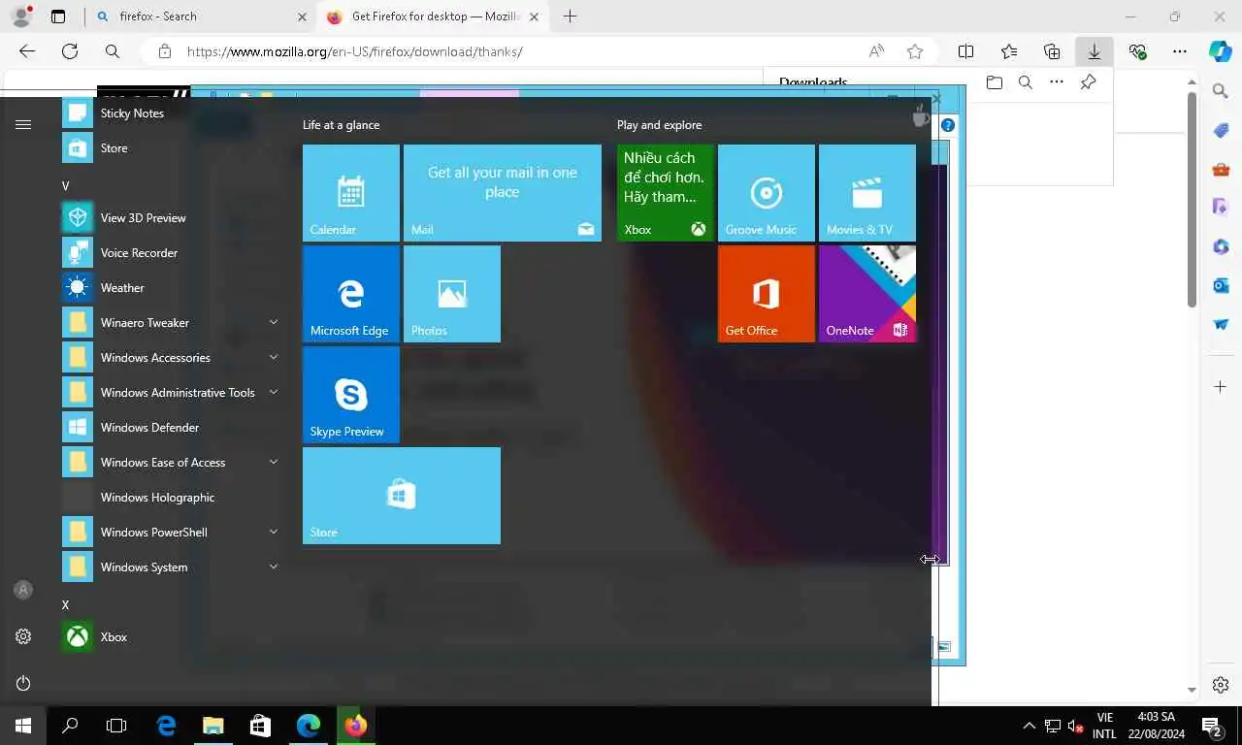
Task: Expand Windows PowerShell folder
Action: tap(171, 533)
